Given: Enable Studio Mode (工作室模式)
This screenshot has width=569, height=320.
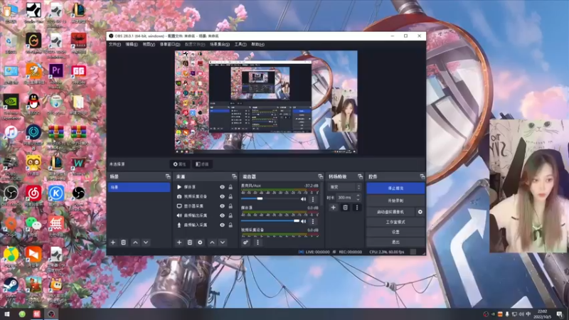Looking at the screenshot, I should tap(395, 222).
